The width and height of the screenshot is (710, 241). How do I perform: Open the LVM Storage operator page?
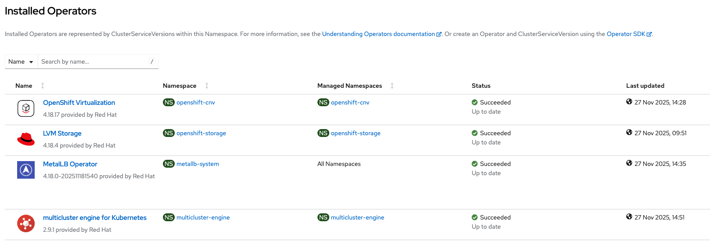tap(62, 133)
